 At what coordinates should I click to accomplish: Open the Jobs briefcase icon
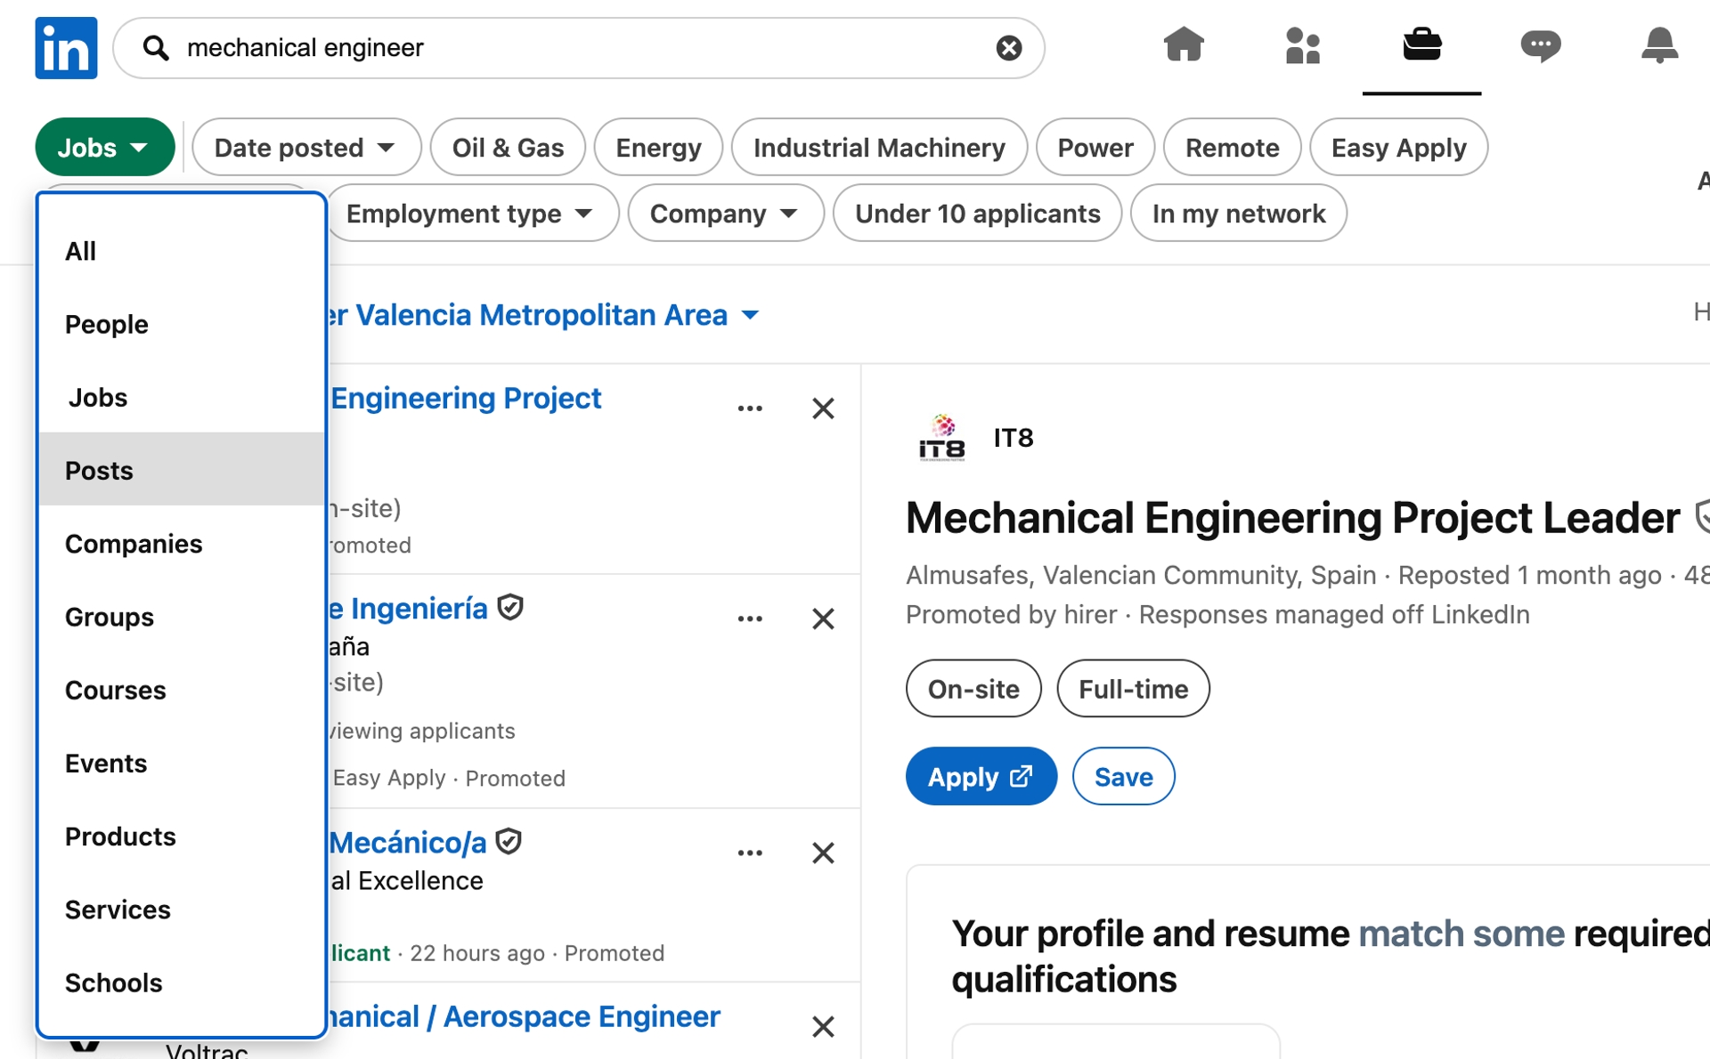click(1421, 44)
